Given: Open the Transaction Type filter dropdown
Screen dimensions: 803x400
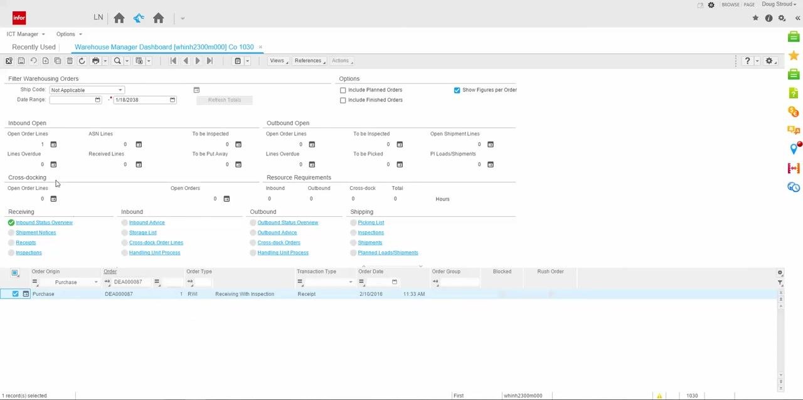Looking at the screenshot, I should pos(351,282).
